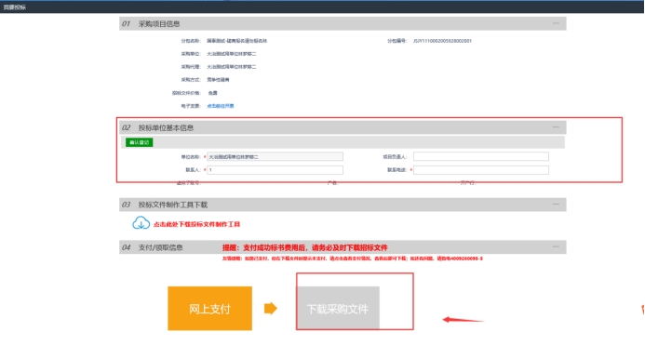Image resolution: width=645 pixels, height=358 pixels.
Task: Focus the 联系人 input containing 1
Action: tap(275, 170)
